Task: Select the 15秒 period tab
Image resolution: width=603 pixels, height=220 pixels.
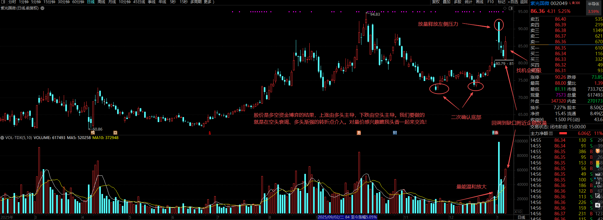Action: coord(183,2)
